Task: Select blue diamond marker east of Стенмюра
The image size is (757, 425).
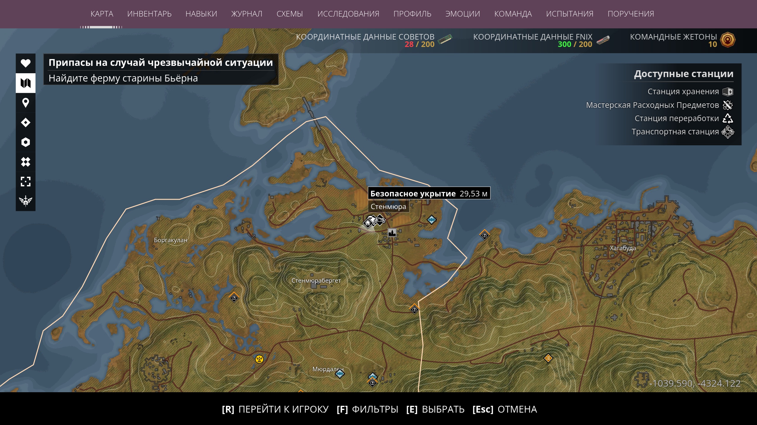Action: tap(431, 220)
